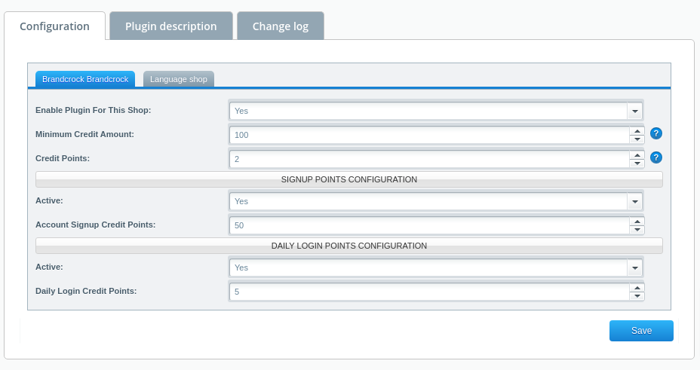Increase Account Signup Credit Points value
Screen dimensions: 700x370
pyautogui.click(x=637, y=222)
